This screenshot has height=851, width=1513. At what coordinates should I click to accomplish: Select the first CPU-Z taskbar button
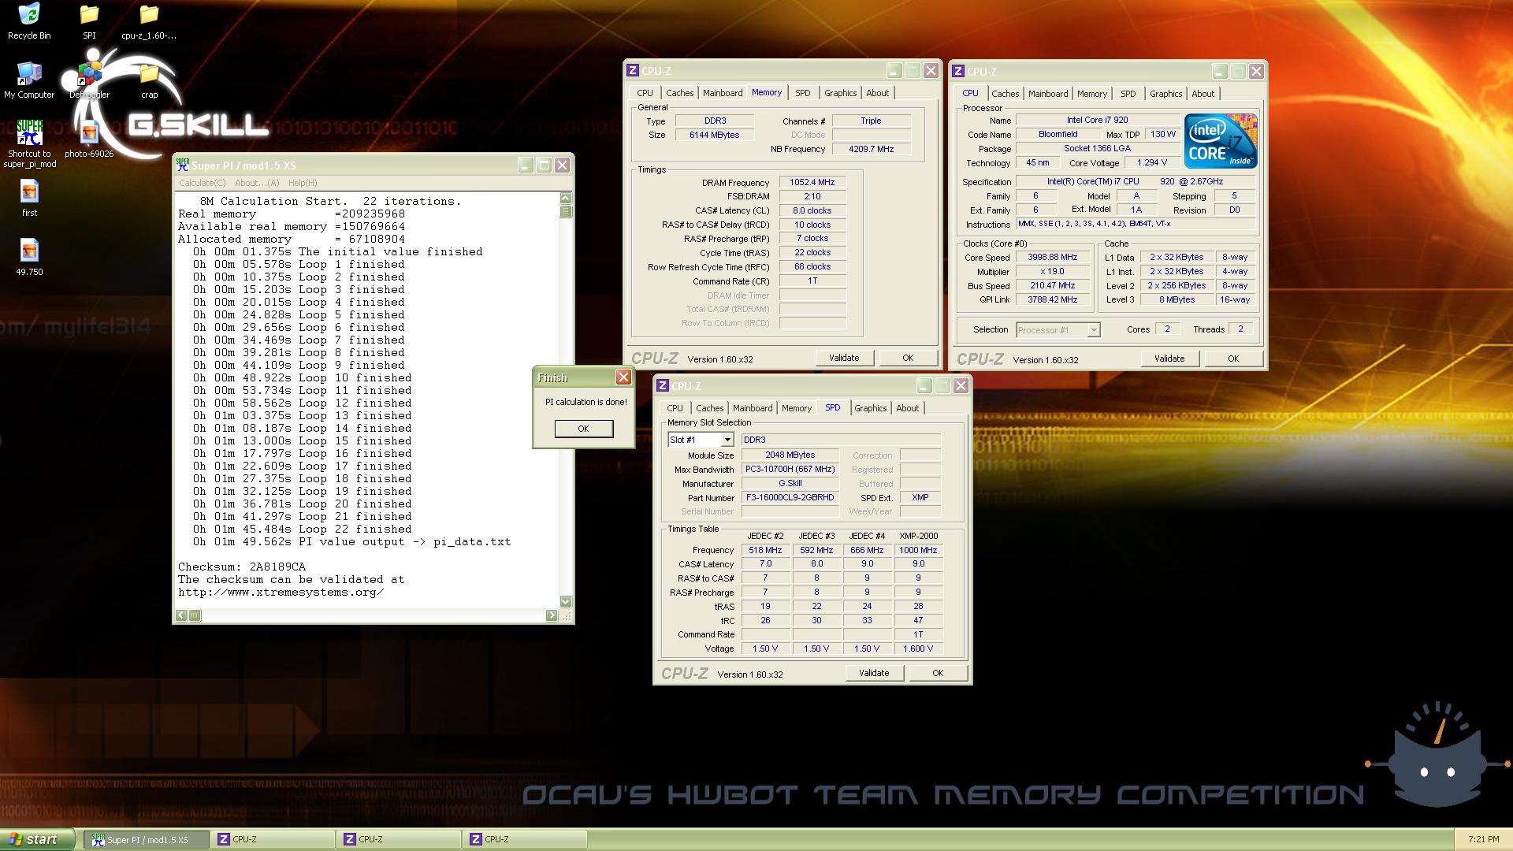pyautogui.click(x=273, y=840)
